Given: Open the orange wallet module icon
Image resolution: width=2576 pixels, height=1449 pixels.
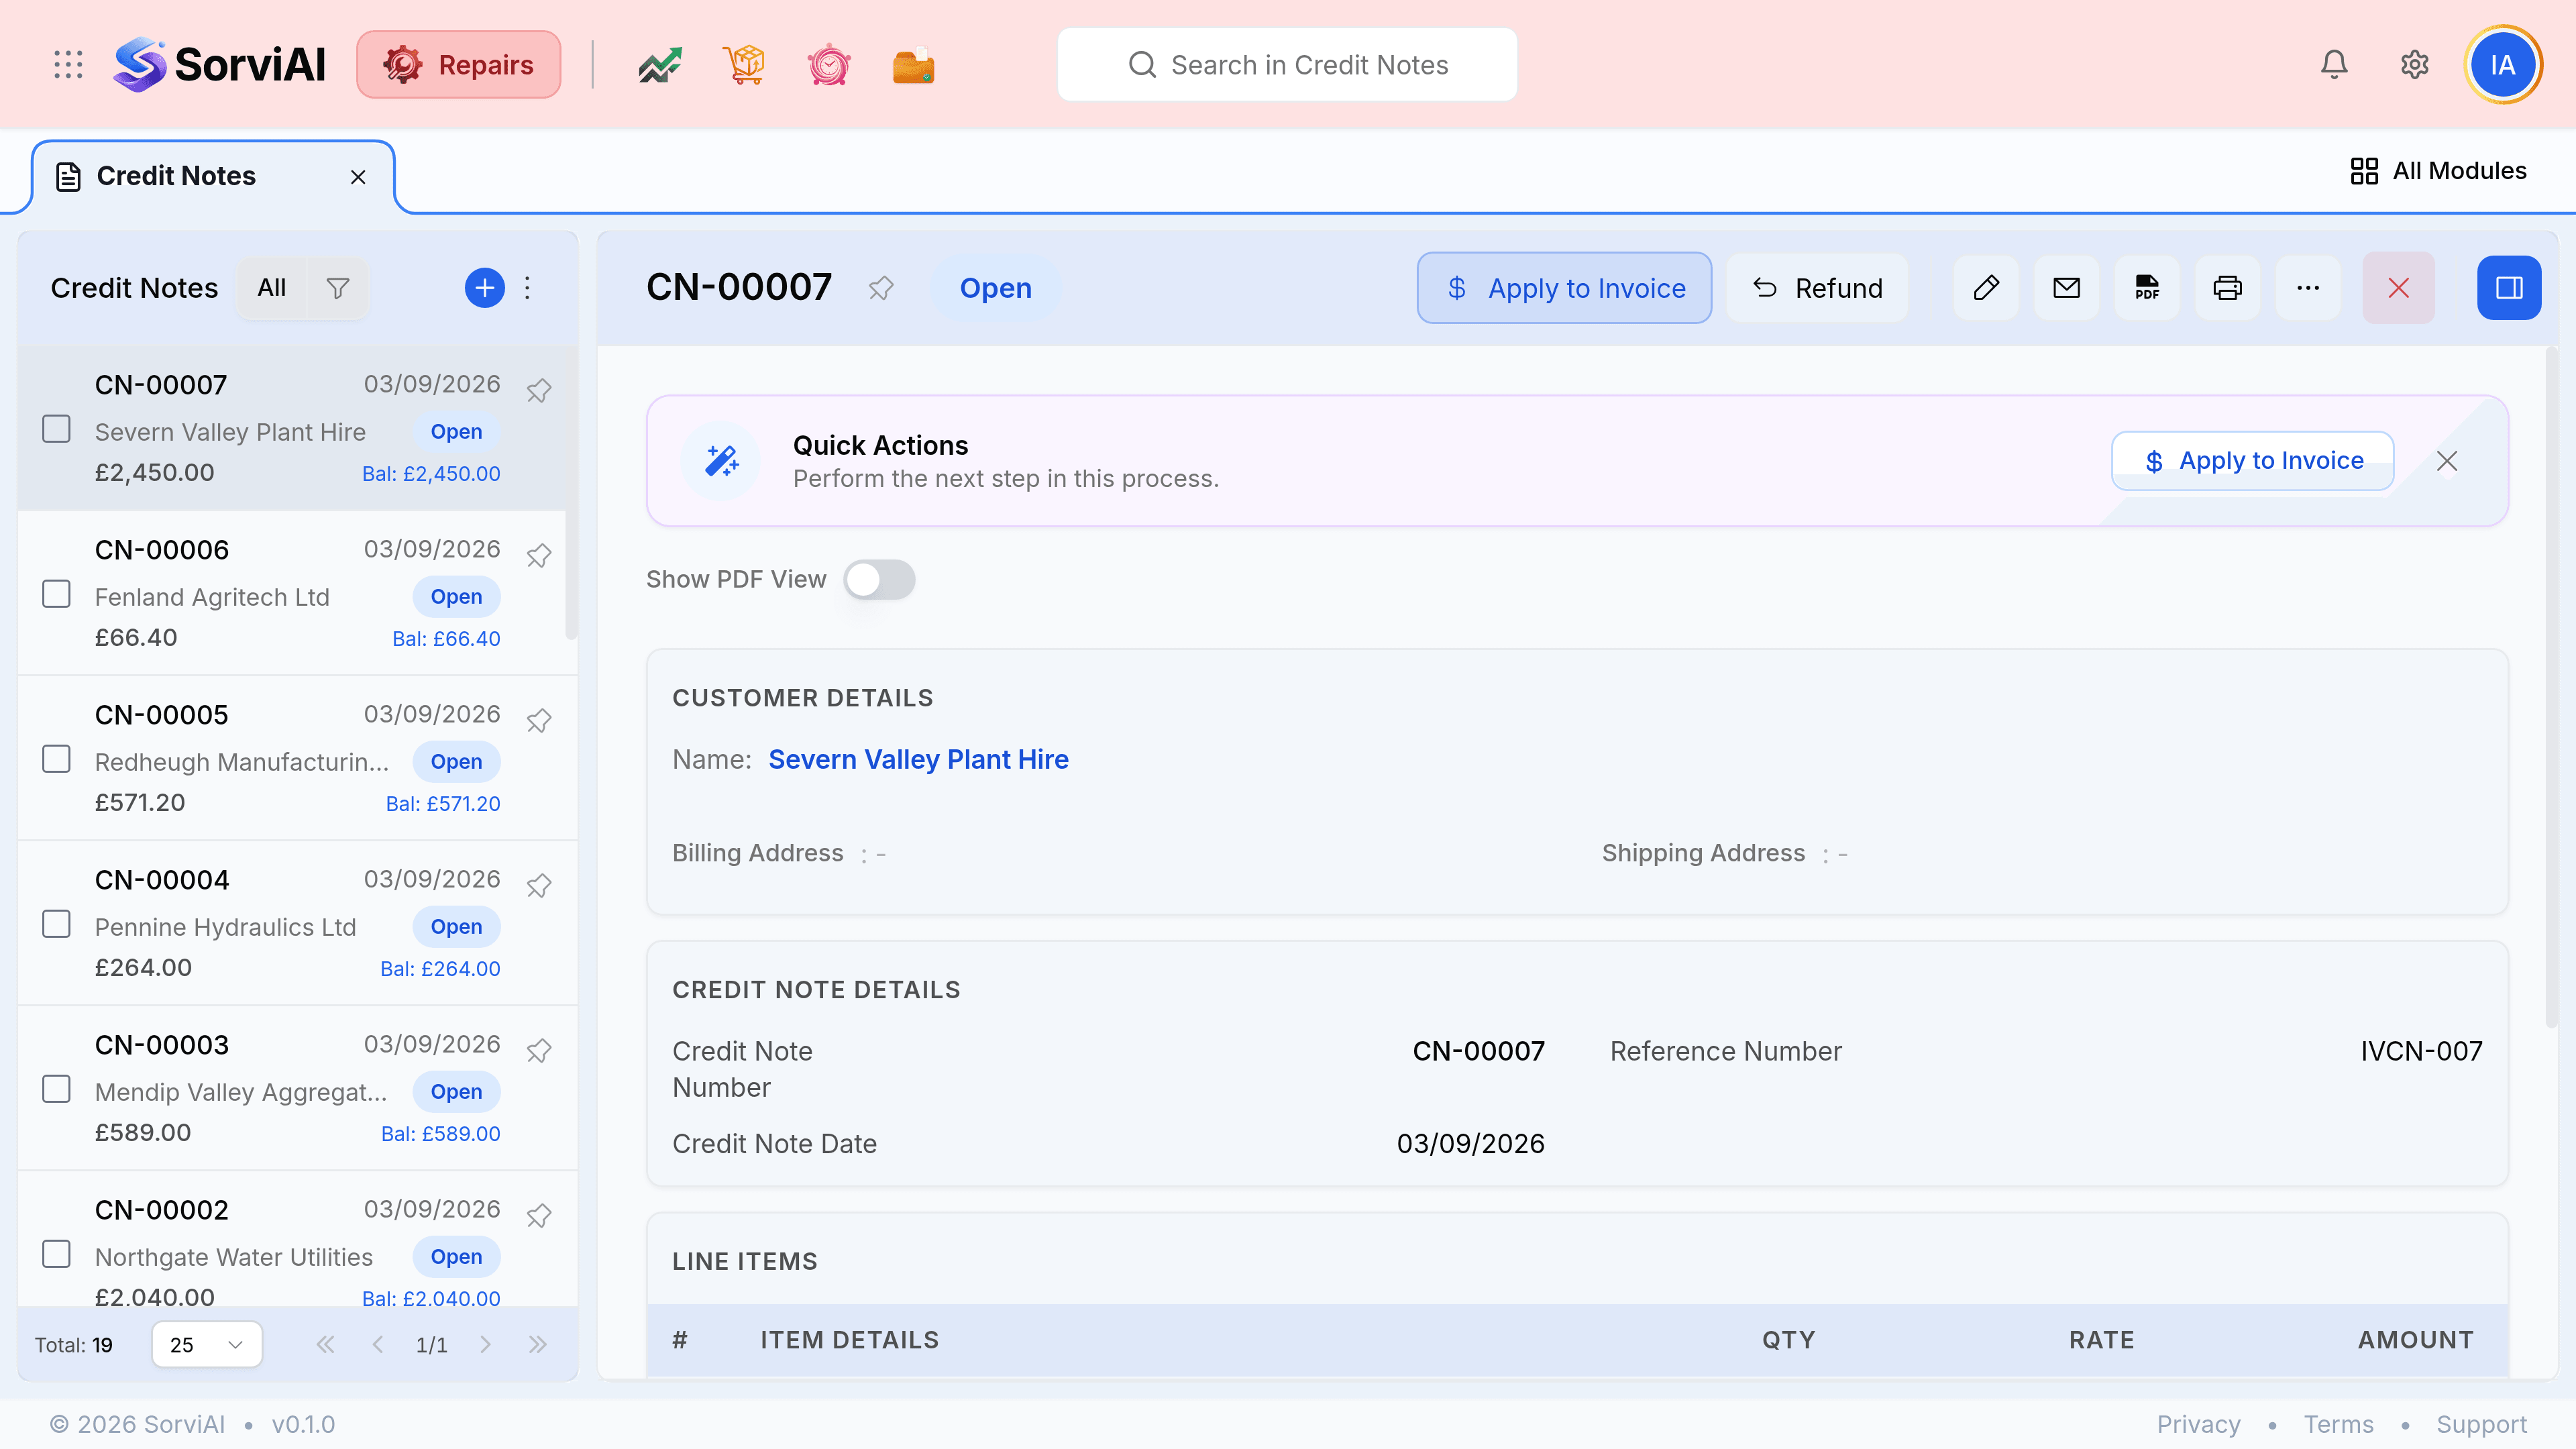Looking at the screenshot, I should pos(913,65).
